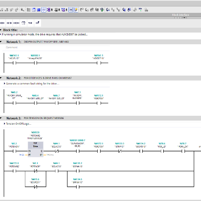This screenshot has height=201, width=201.
Task: Select the Block interface label
Action: [x=180, y=15]
